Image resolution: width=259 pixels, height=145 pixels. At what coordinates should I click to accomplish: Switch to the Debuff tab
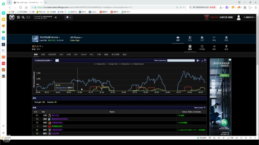coord(83,55)
